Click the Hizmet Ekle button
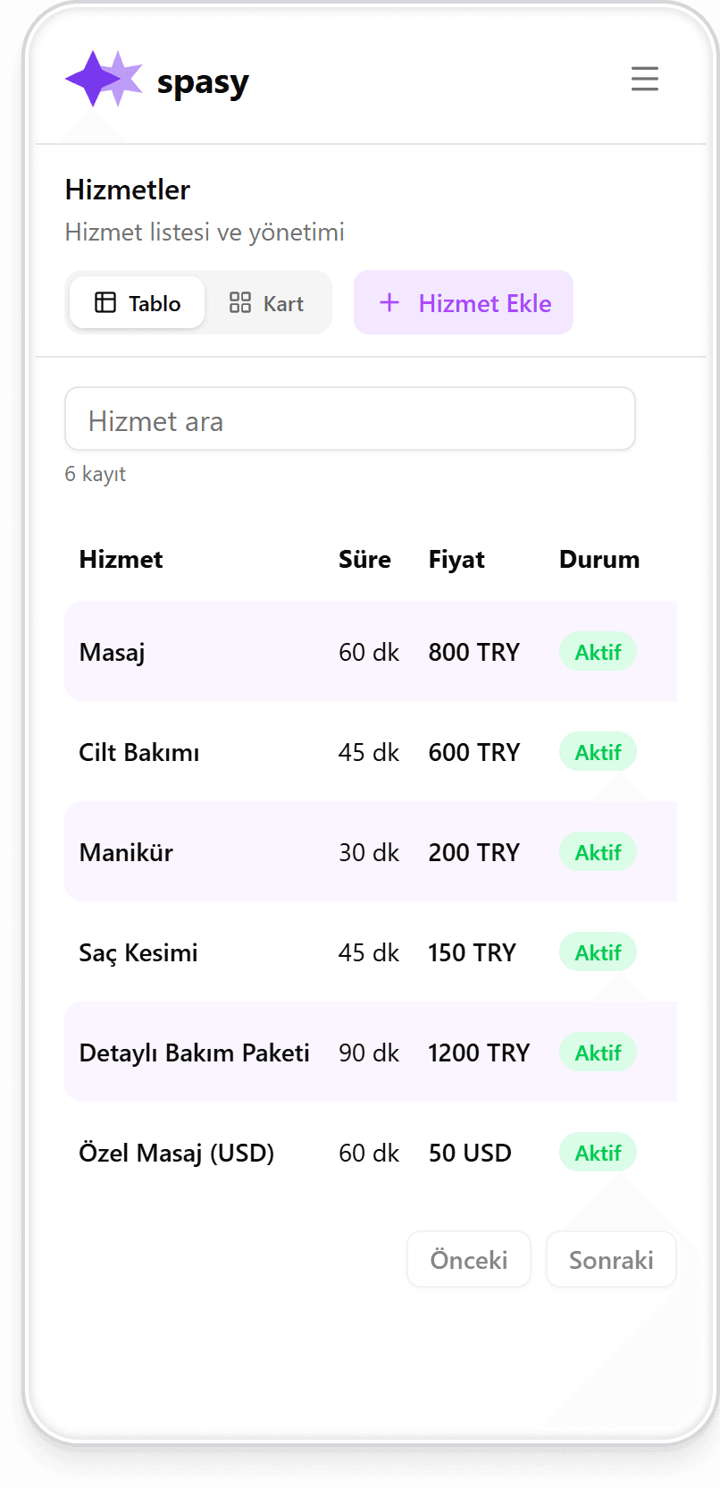 464,302
